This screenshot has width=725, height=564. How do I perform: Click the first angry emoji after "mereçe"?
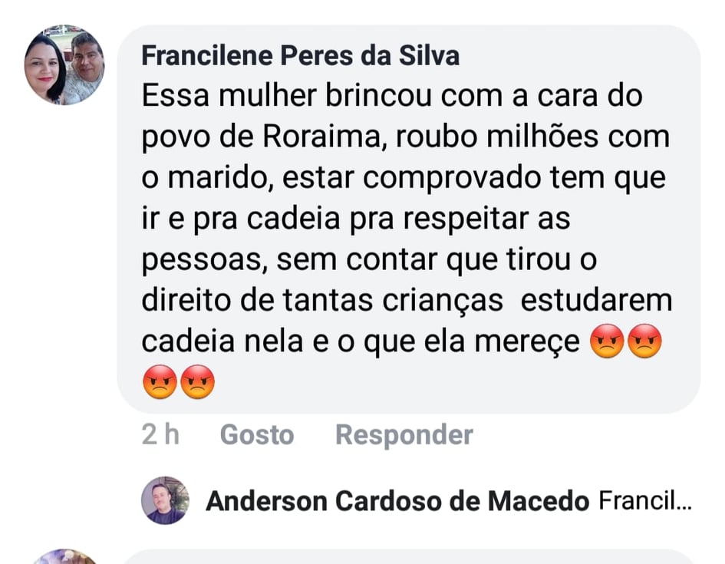point(607,342)
